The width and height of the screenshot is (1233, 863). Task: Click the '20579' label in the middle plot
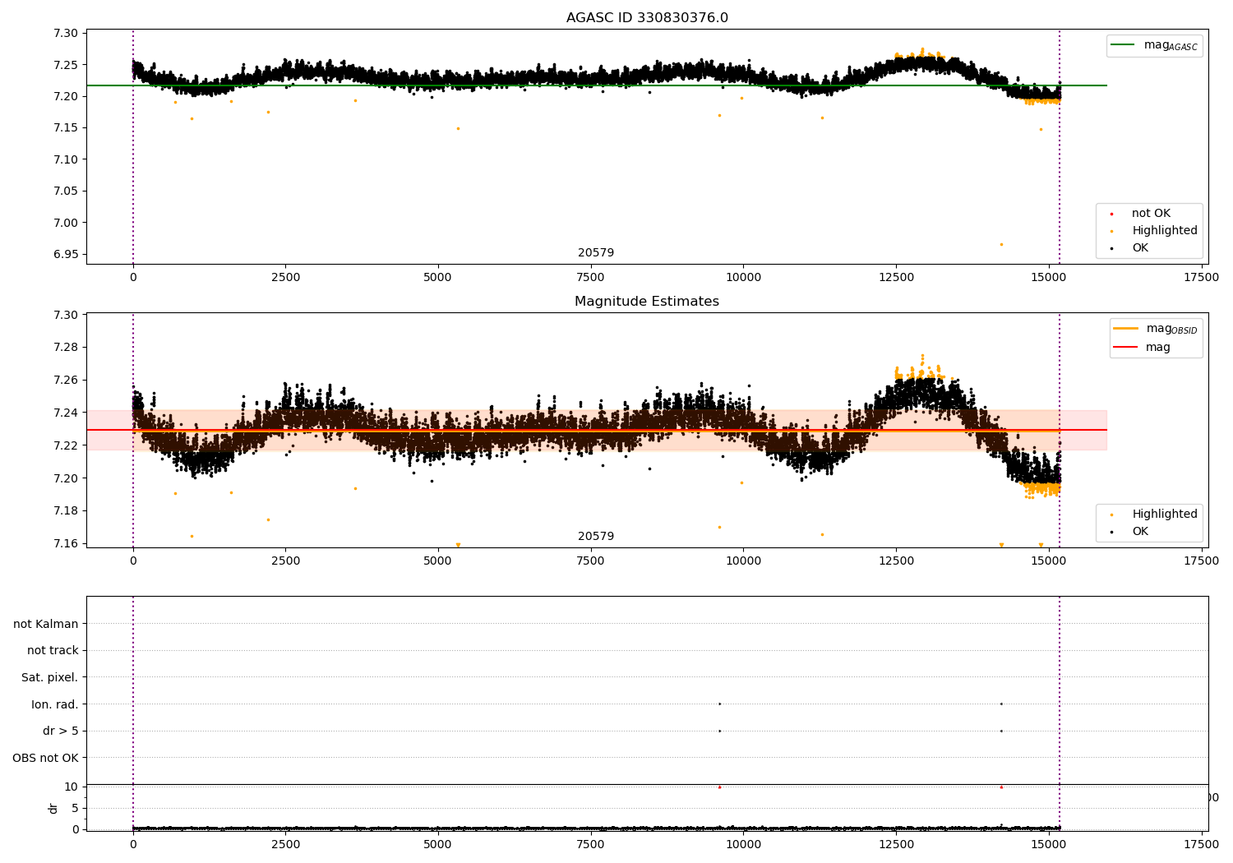pyautogui.click(x=596, y=537)
